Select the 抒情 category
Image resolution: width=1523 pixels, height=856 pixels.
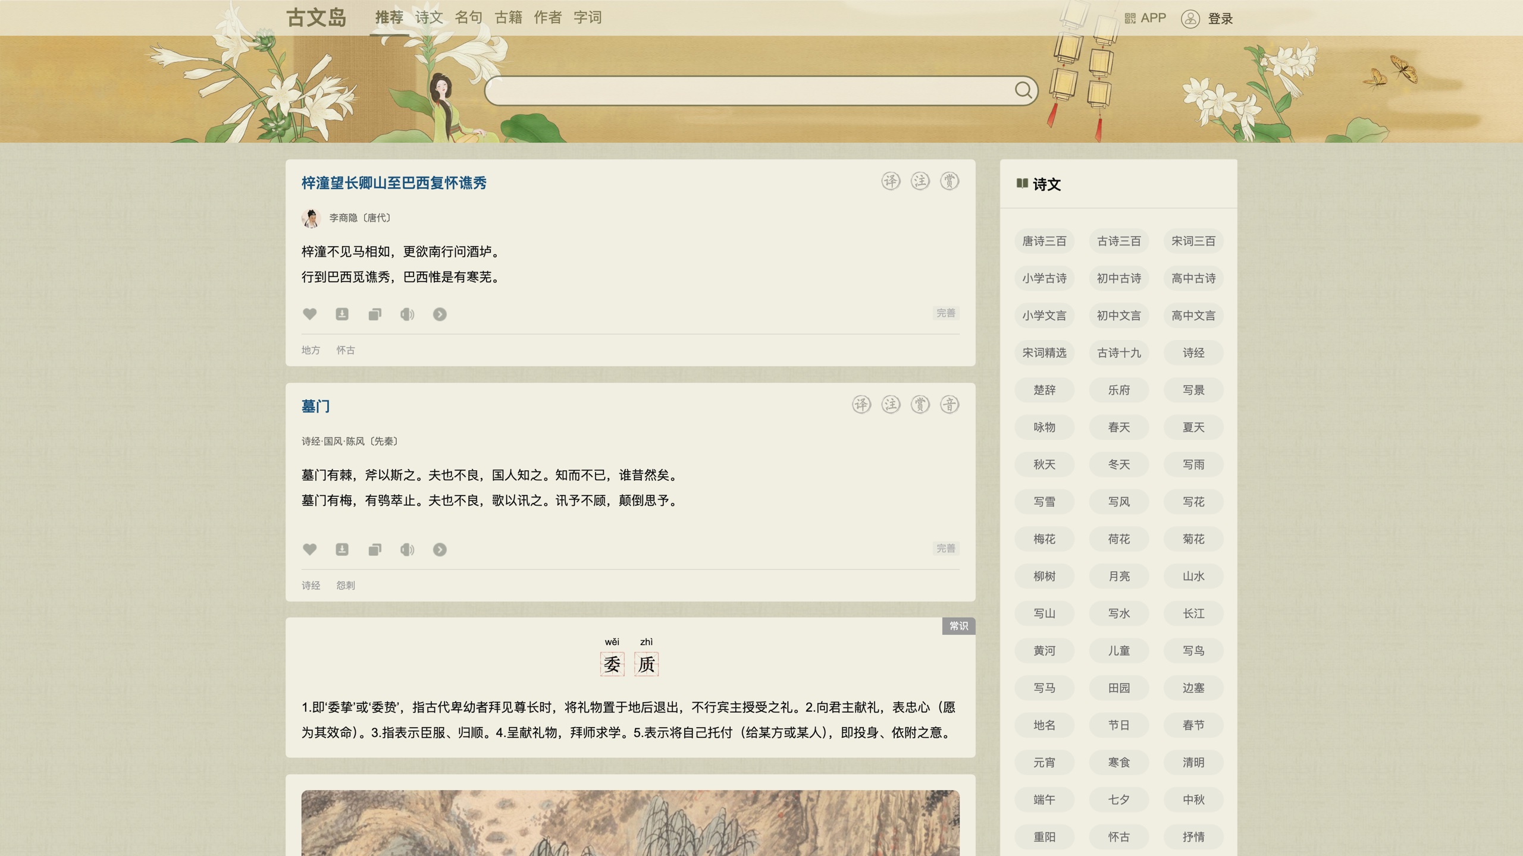click(1193, 837)
